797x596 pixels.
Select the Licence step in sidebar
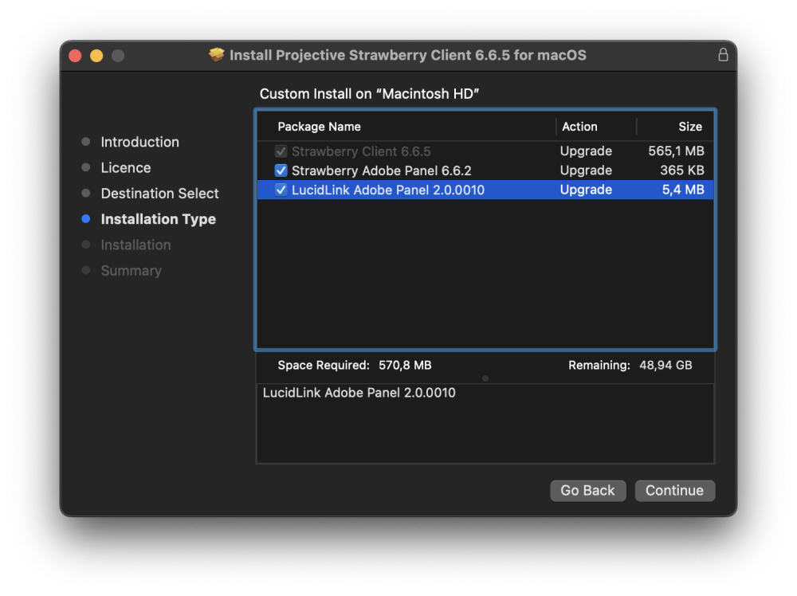coord(125,167)
